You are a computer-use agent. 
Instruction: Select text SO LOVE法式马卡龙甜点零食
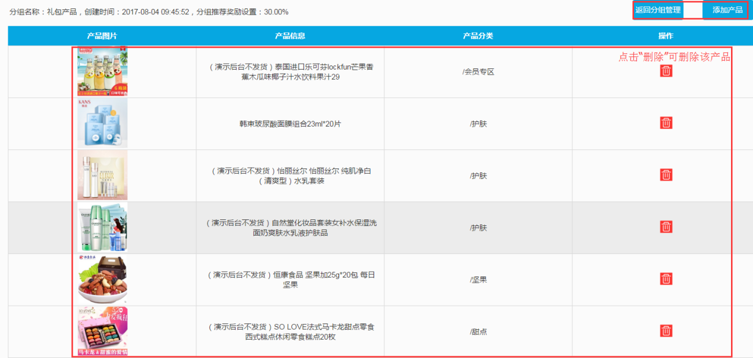click(290, 332)
